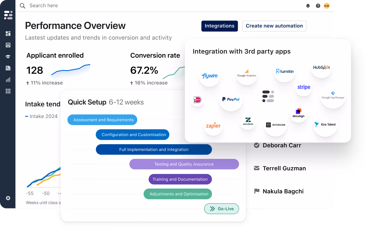Click the app logo in the sidebar
Image resolution: width=370 pixels, height=230 pixels.
[x=8, y=15]
